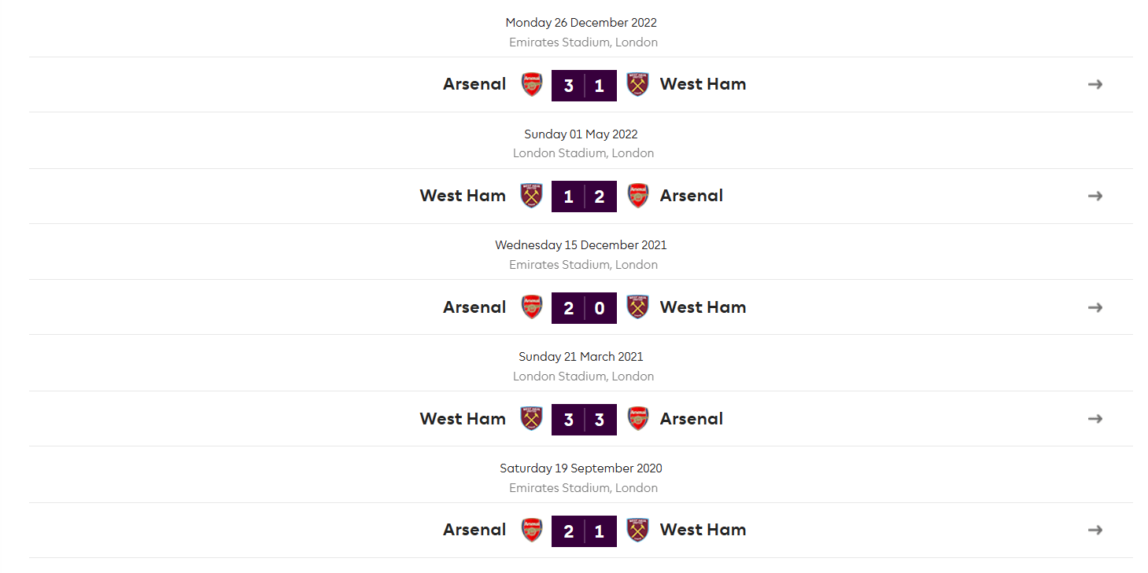Click Arsenal crest in 15 December 2021 match
Screen dimensions: 1148x573
(x=532, y=307)
